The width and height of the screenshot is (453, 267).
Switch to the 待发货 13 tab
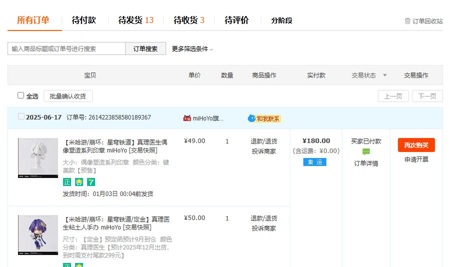click(x=136, y=20)
